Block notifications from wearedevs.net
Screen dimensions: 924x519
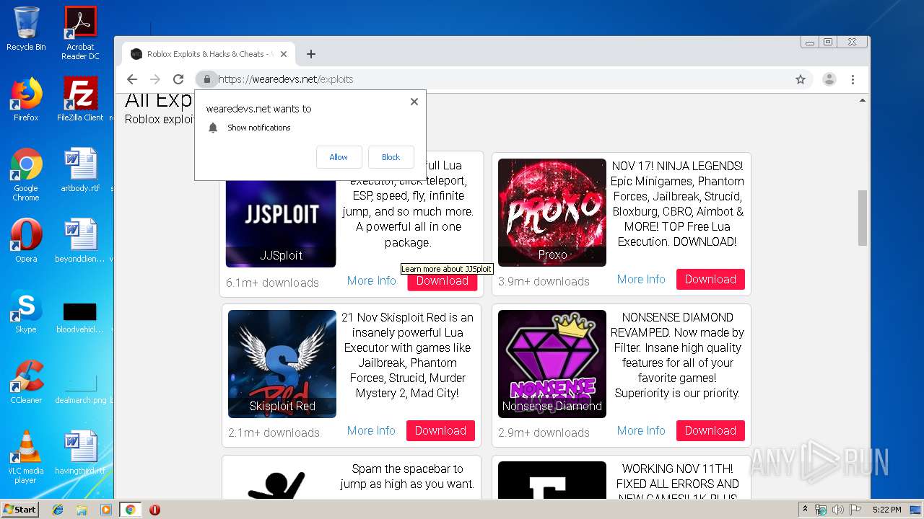(x=391, y=157)
